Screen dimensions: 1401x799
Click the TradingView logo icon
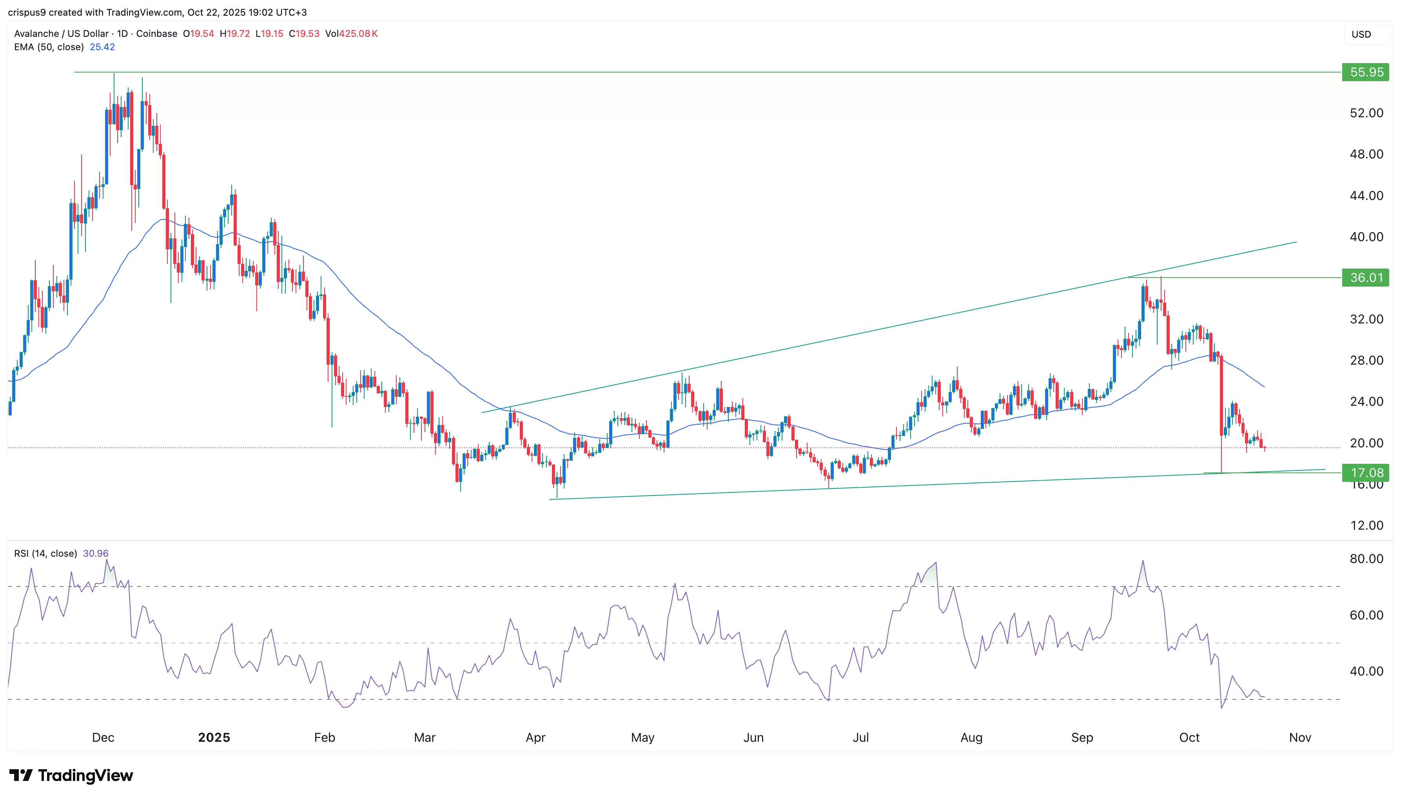(21, 775)
